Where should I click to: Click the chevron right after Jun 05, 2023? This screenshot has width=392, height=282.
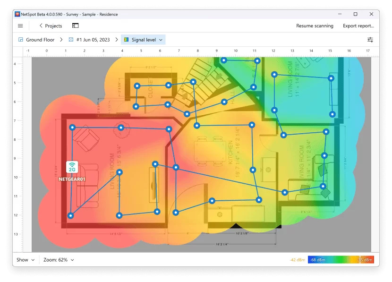click(x=116, y=40)
